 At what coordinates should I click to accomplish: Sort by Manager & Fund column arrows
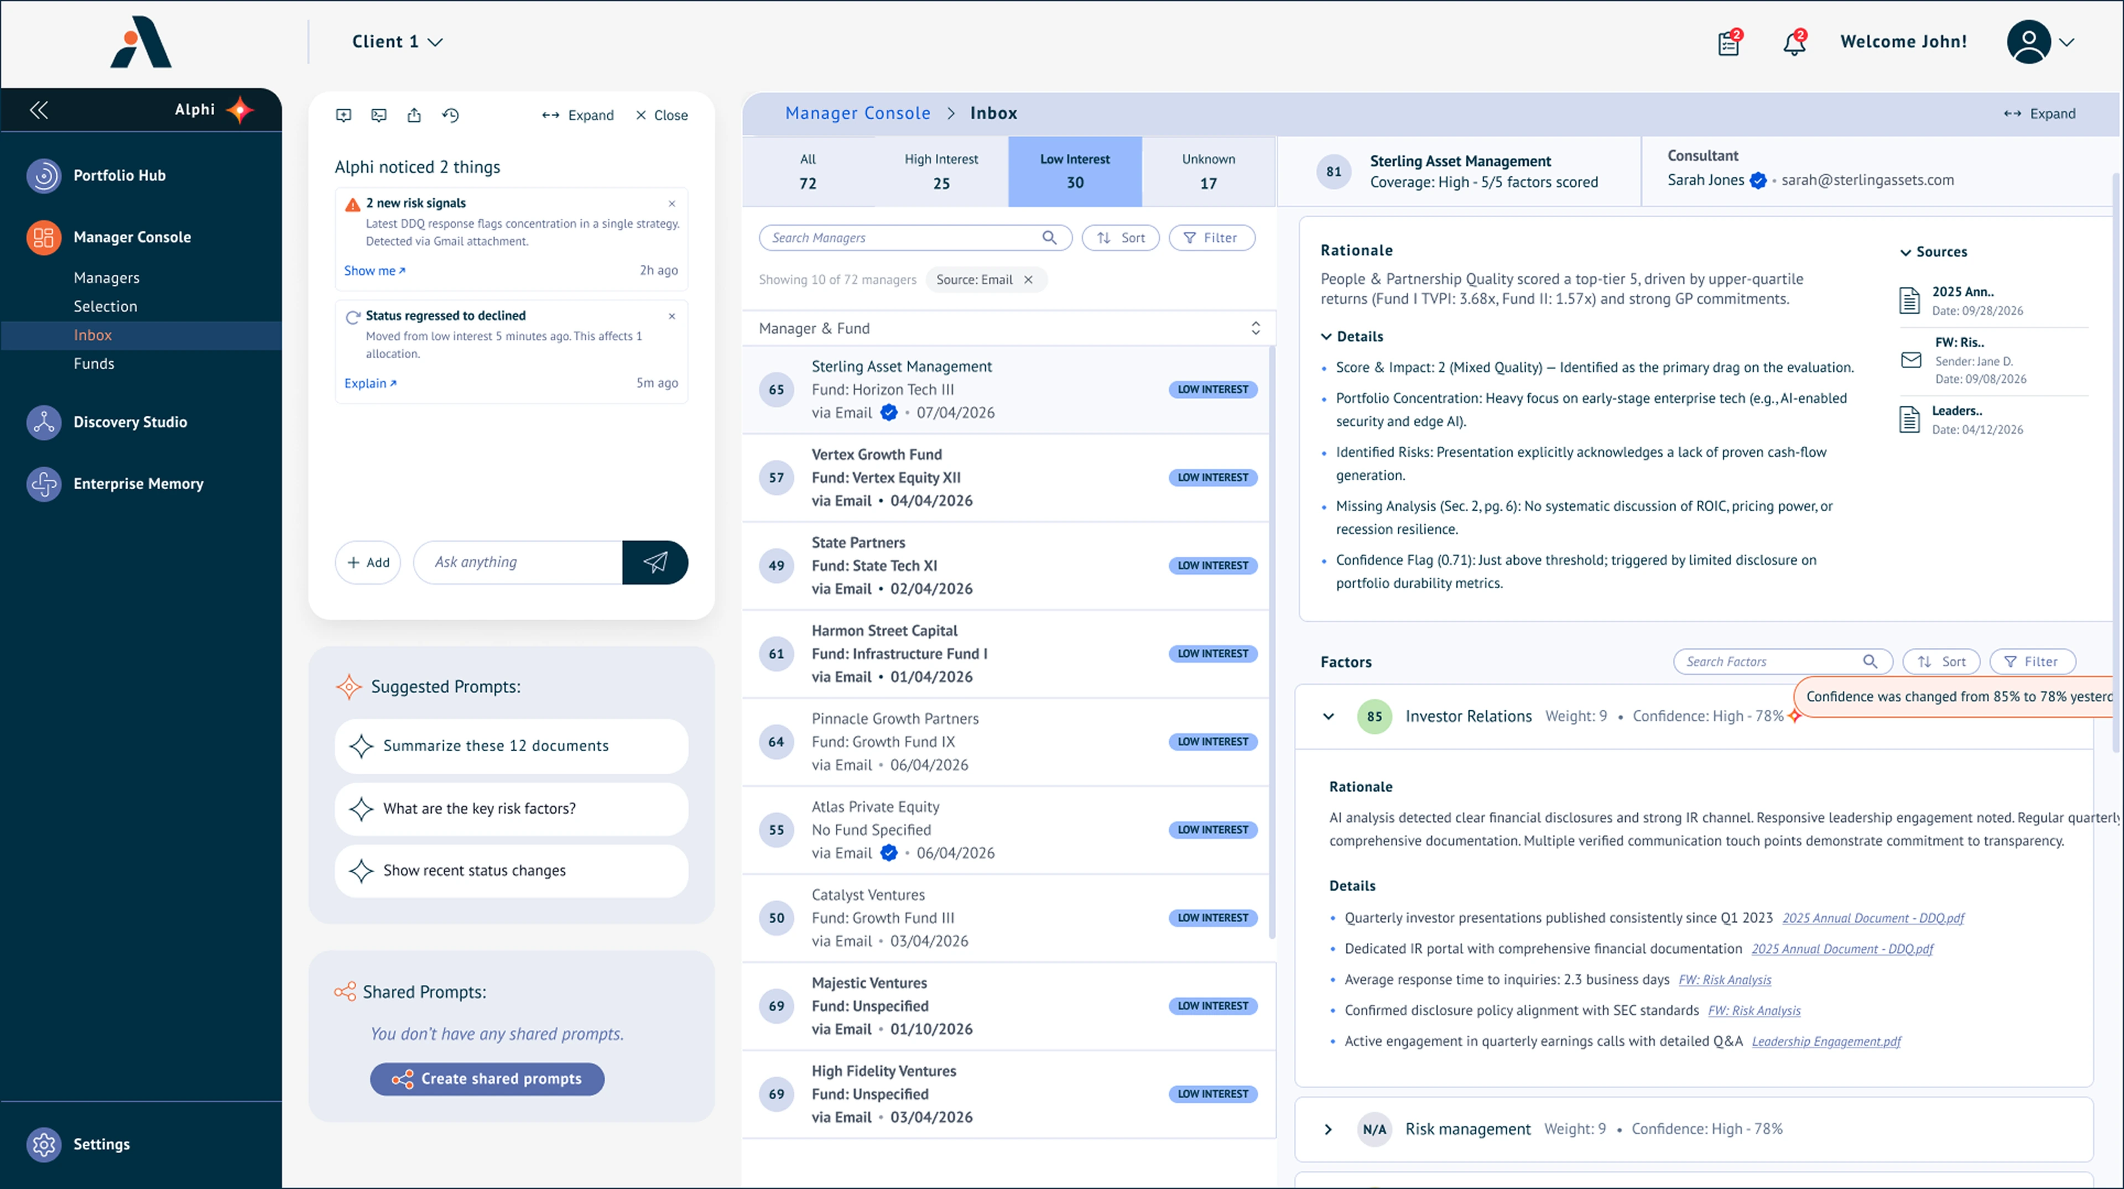click(x=1255, y=328)
